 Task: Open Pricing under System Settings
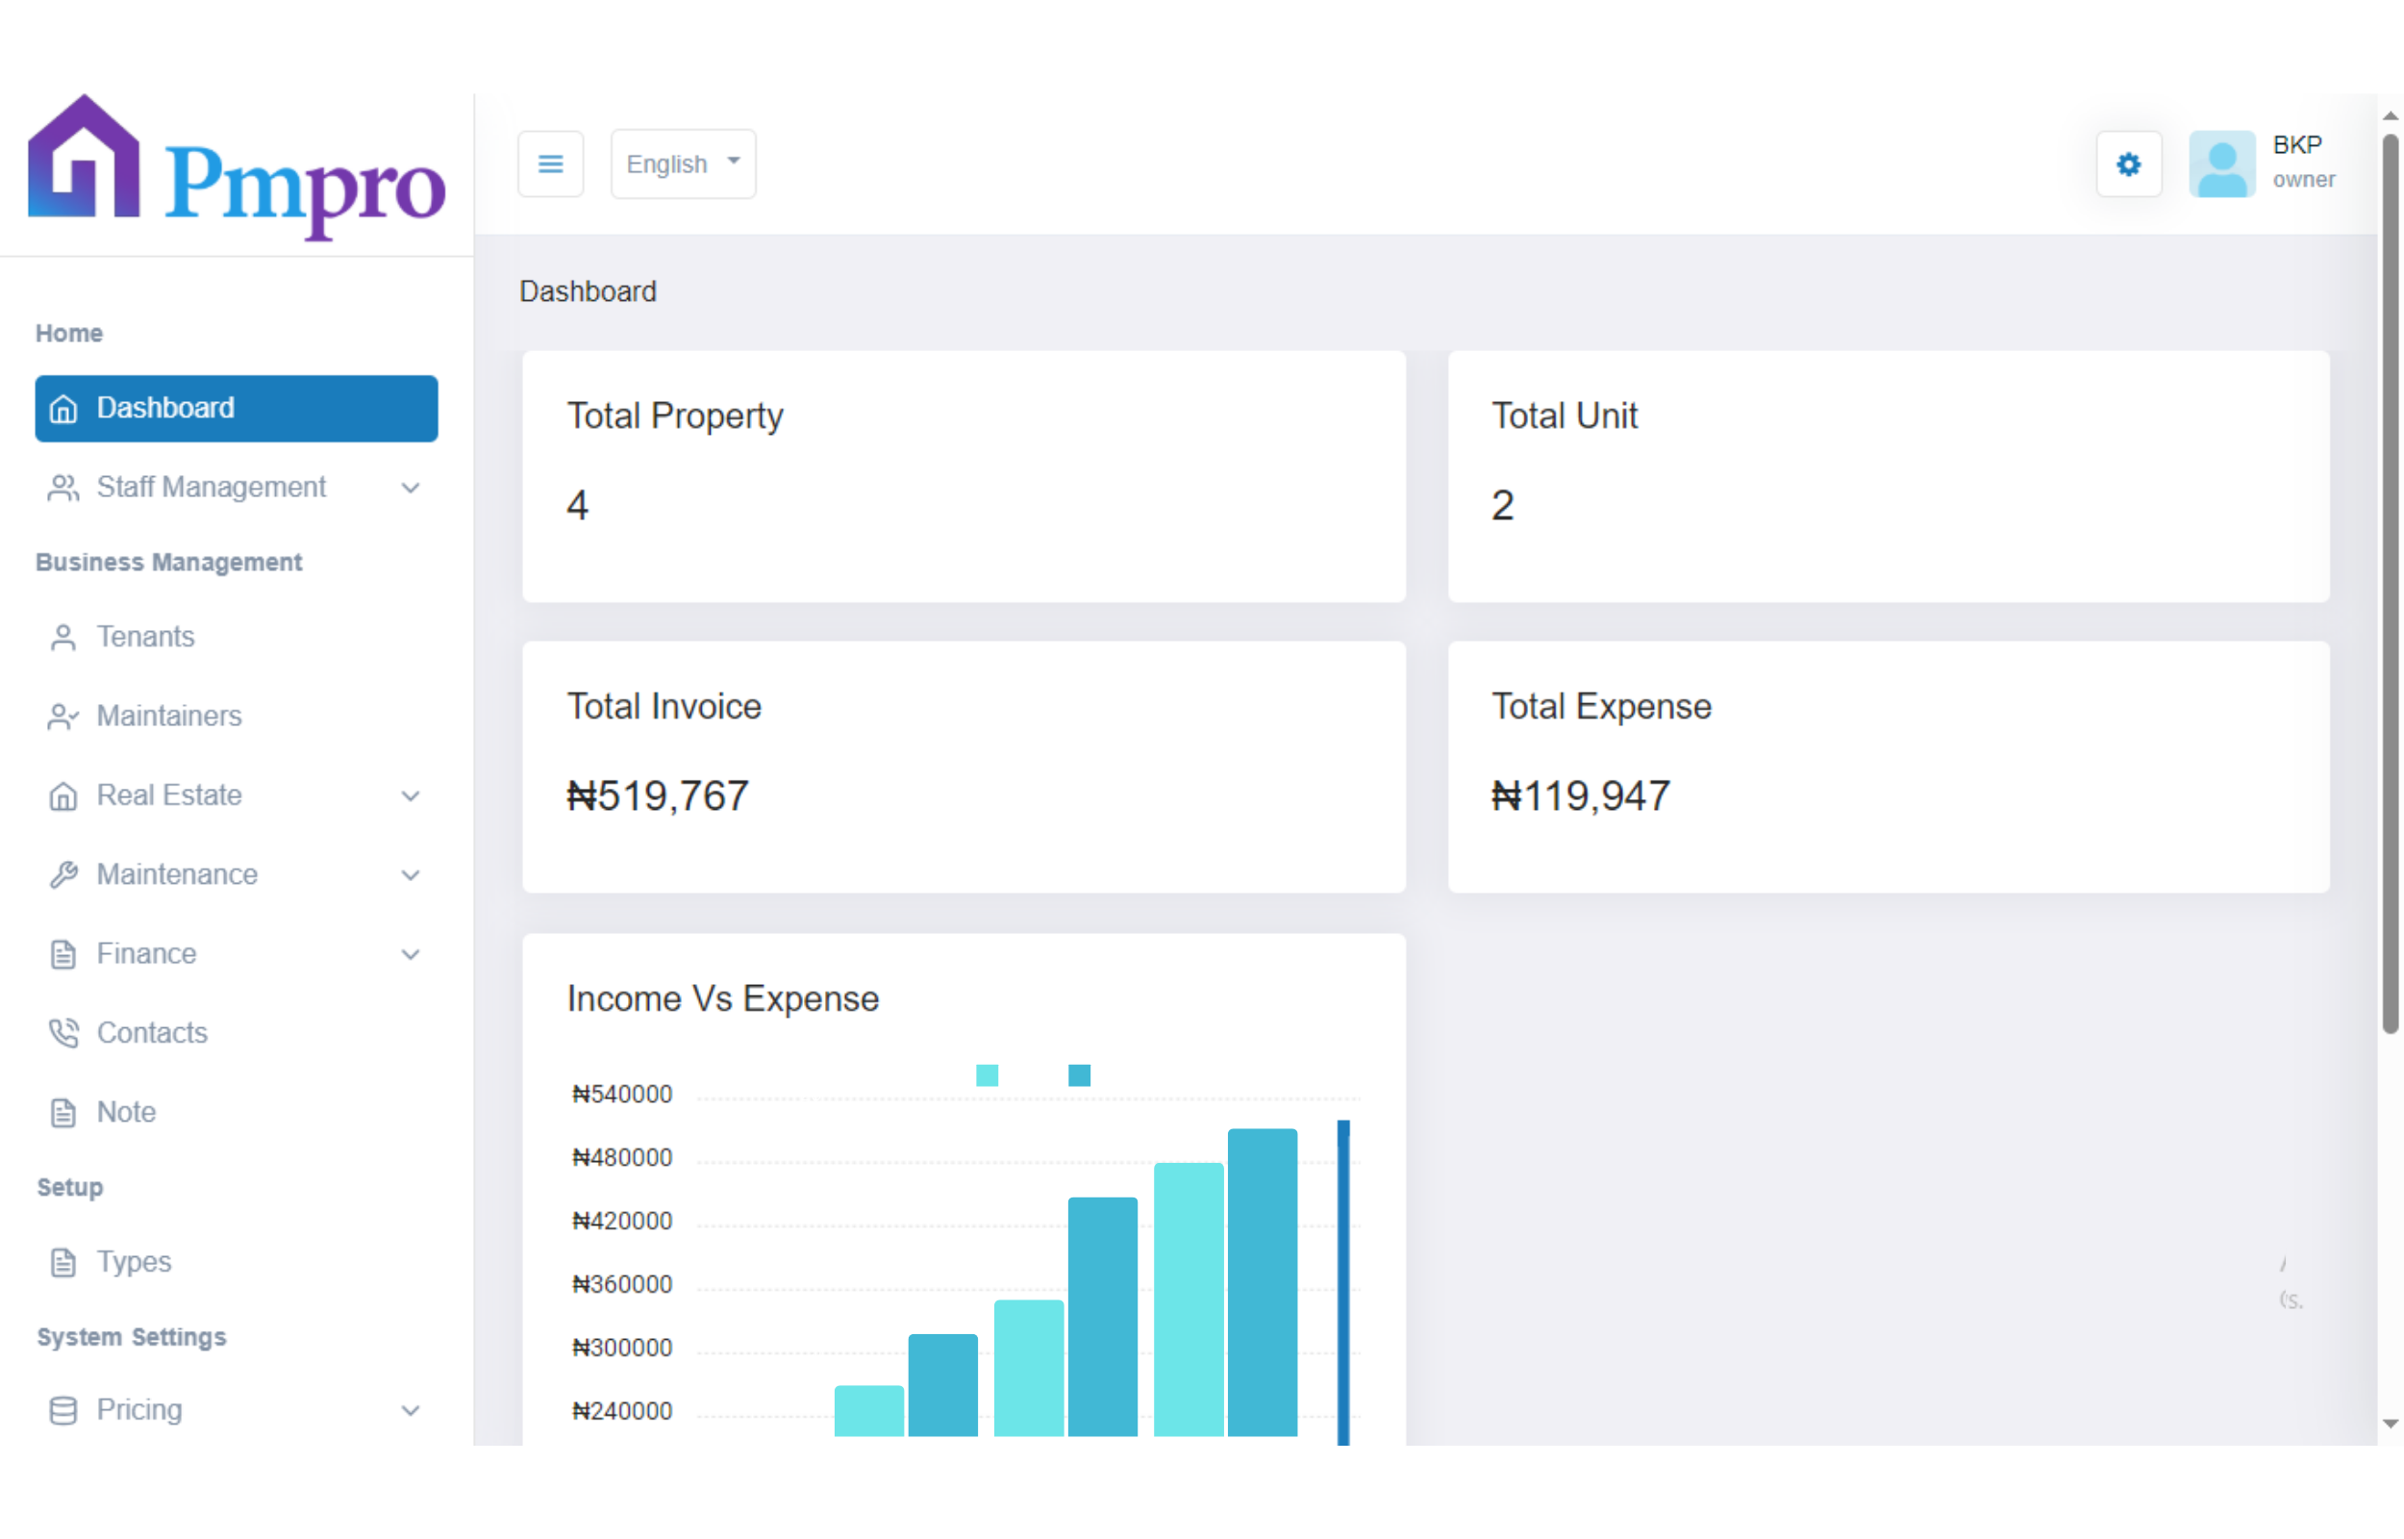pyautogui.click(x=138, y=1410)
